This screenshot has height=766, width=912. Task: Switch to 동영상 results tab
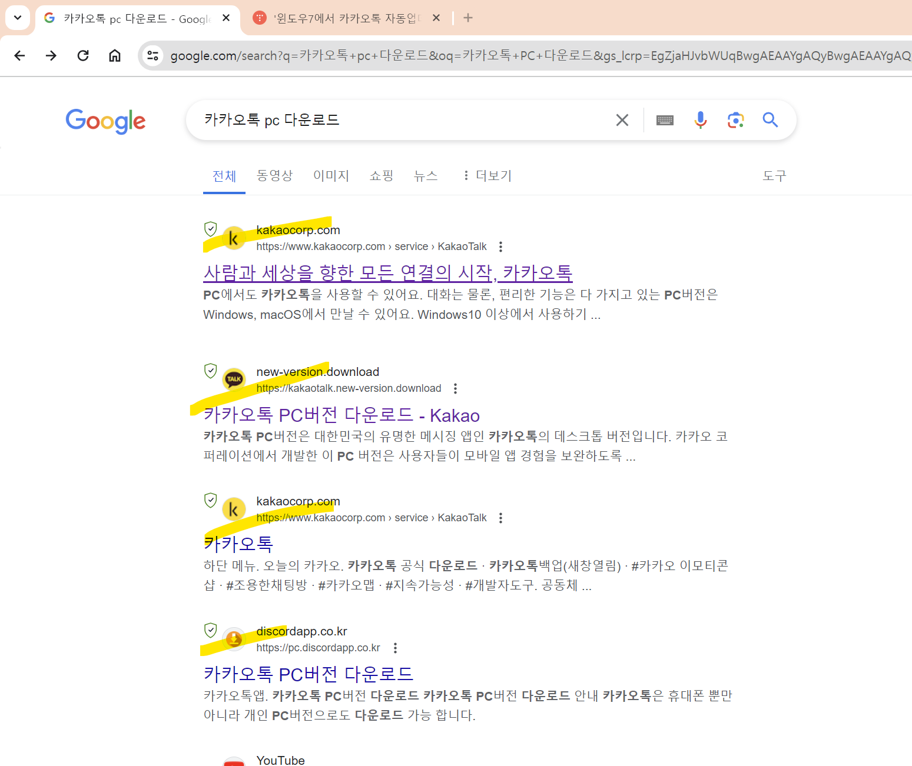275,176
